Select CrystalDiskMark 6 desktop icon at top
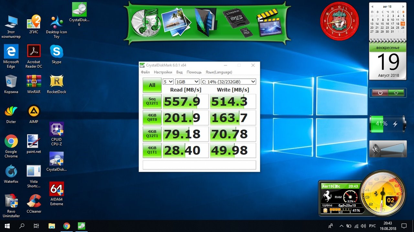Viewport: 414px width, 232px height. point(79,15)
